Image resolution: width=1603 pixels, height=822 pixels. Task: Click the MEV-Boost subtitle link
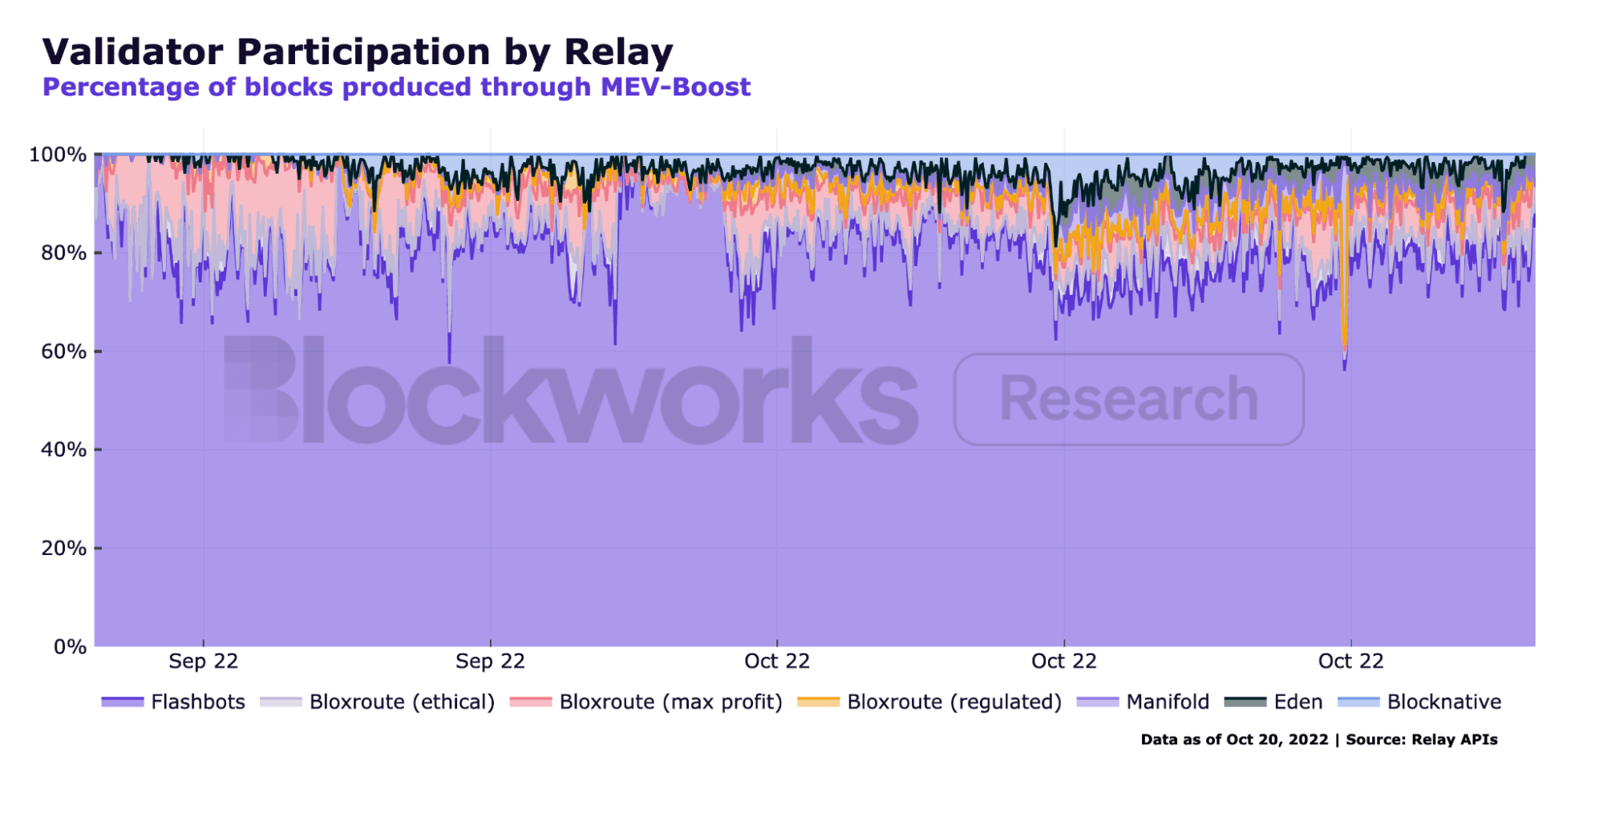click(x=397, y=87)
